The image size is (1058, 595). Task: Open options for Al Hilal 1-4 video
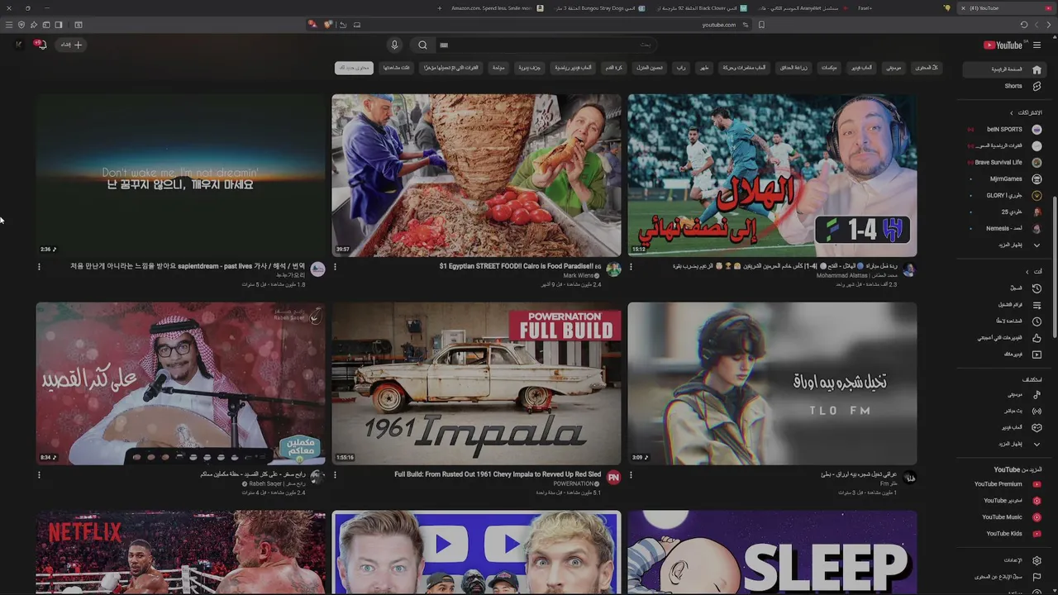point(631,267)
